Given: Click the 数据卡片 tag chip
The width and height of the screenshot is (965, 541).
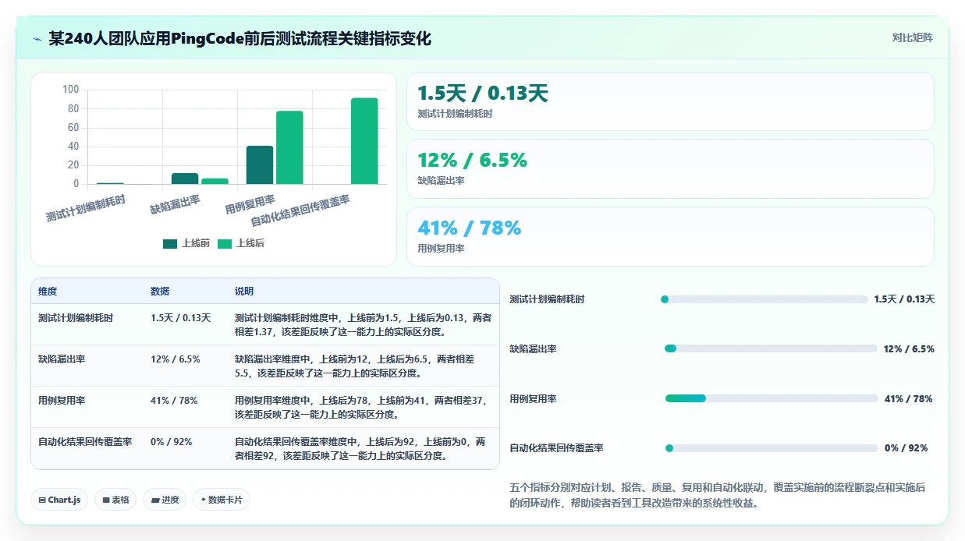Looking at the screenshot, I should [x=222, y=500].
